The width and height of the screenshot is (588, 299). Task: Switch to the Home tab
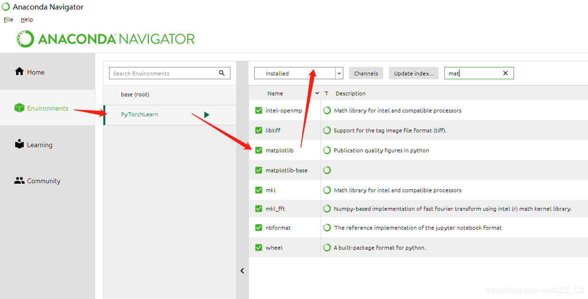(47, 72)
